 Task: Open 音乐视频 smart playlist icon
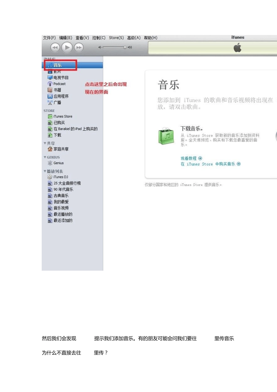[50, 208]
